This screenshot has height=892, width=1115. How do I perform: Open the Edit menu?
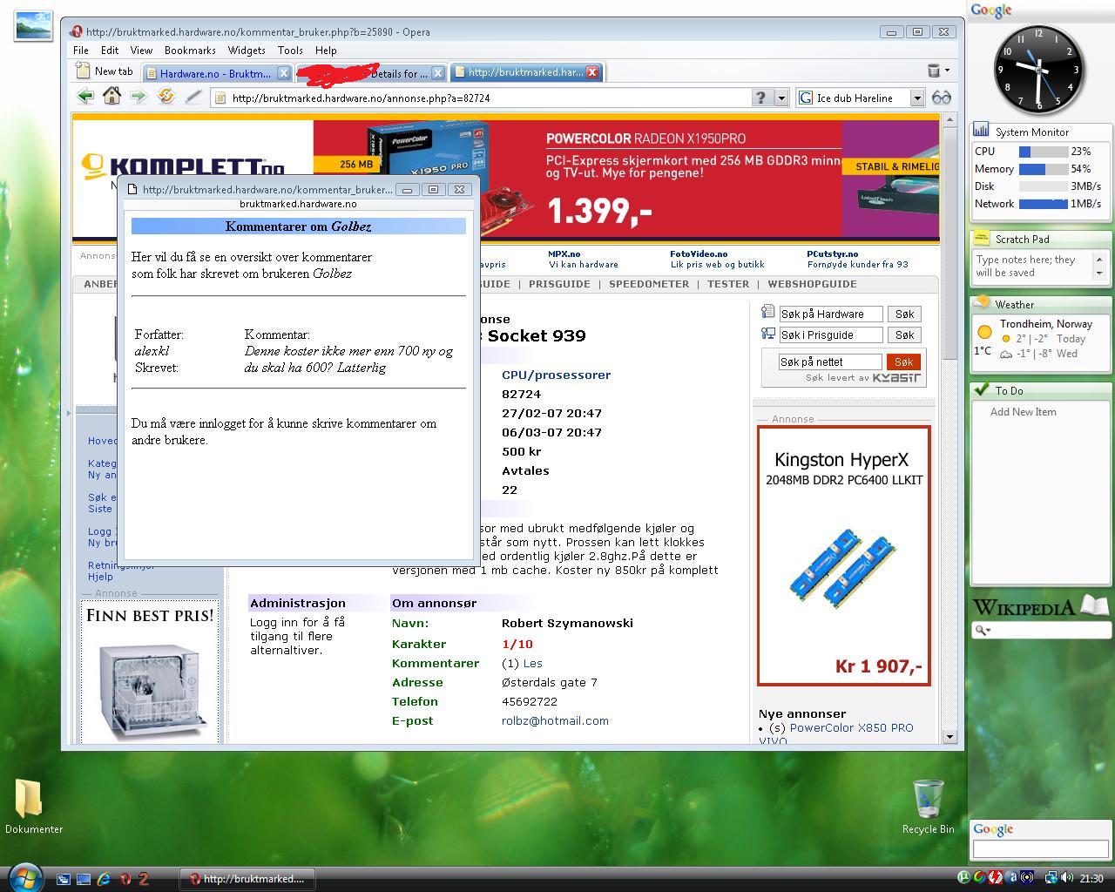click(110, 51)
